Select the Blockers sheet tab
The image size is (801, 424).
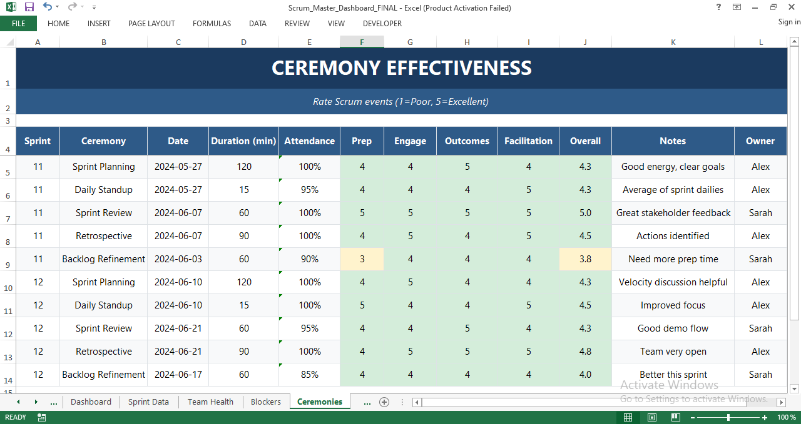click(265, 402)
